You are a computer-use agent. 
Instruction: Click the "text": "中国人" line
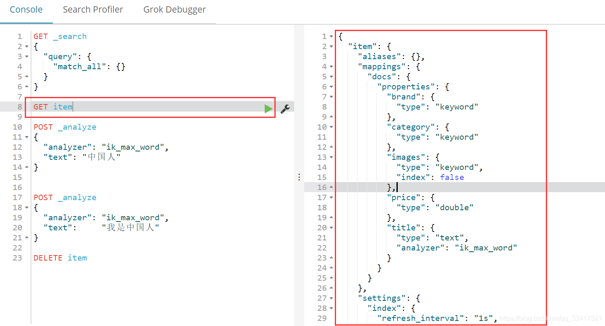(x=82, y=157)
